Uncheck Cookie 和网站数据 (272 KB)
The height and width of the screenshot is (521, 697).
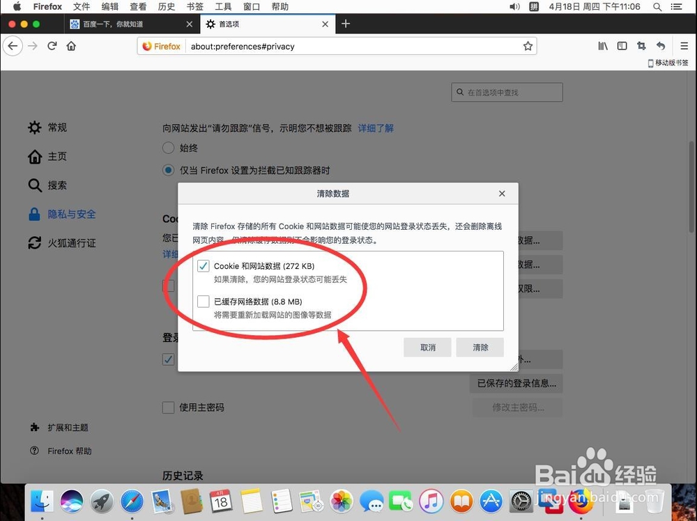click(203, 265)
